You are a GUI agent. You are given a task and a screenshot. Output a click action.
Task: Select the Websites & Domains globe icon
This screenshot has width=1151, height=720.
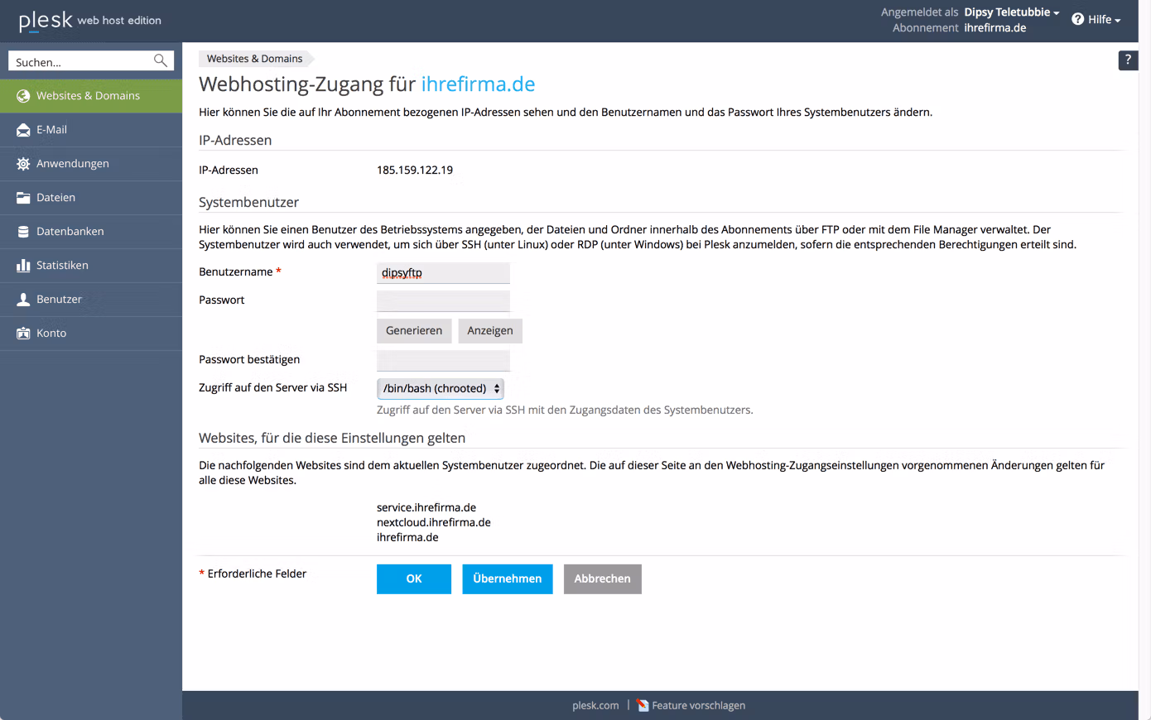pos(22,95)
